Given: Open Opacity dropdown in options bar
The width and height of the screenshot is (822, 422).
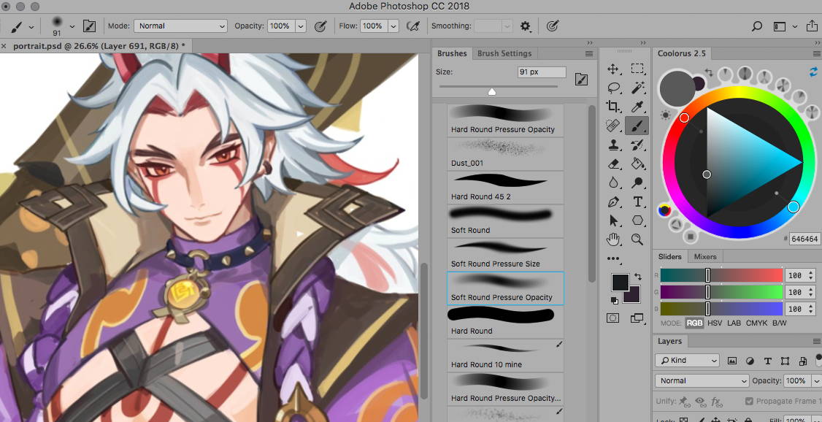Looking at the screenshot, I should 301,26.
